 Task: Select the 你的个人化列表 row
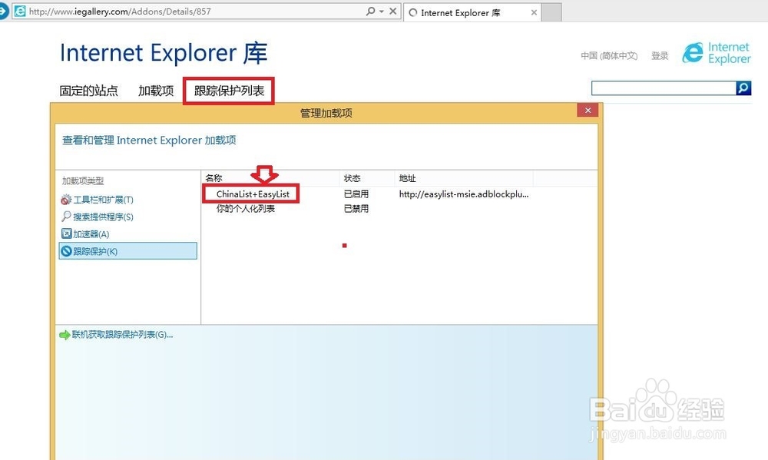(x=246, y=209)
